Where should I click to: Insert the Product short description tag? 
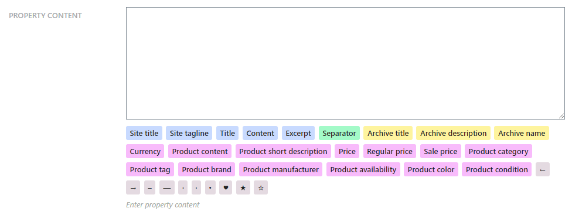(x=284, y=151)
